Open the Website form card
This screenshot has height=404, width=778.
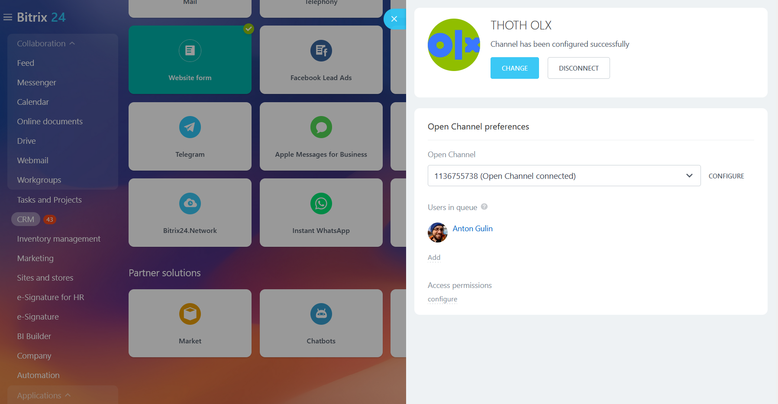(190, 60)
